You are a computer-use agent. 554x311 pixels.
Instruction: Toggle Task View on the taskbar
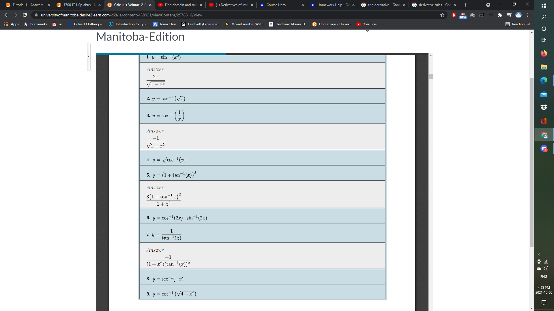[544, 40]
